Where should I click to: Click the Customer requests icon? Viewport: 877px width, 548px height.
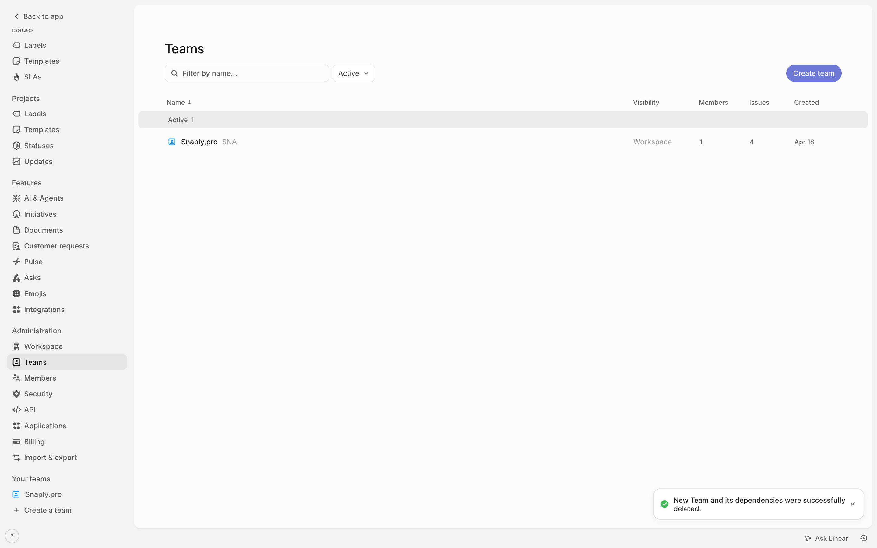[16, 246]
